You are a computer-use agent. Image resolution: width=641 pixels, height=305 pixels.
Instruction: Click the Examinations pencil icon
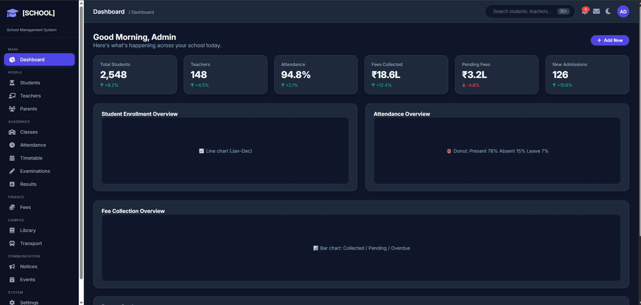tap(12, 171)
